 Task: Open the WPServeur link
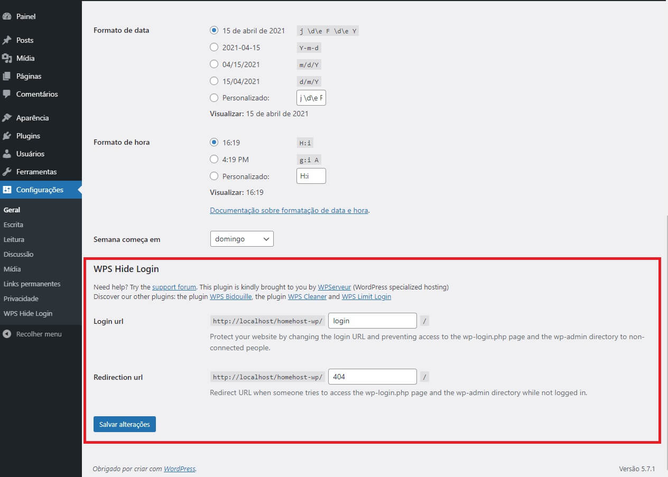pos(335,287)
